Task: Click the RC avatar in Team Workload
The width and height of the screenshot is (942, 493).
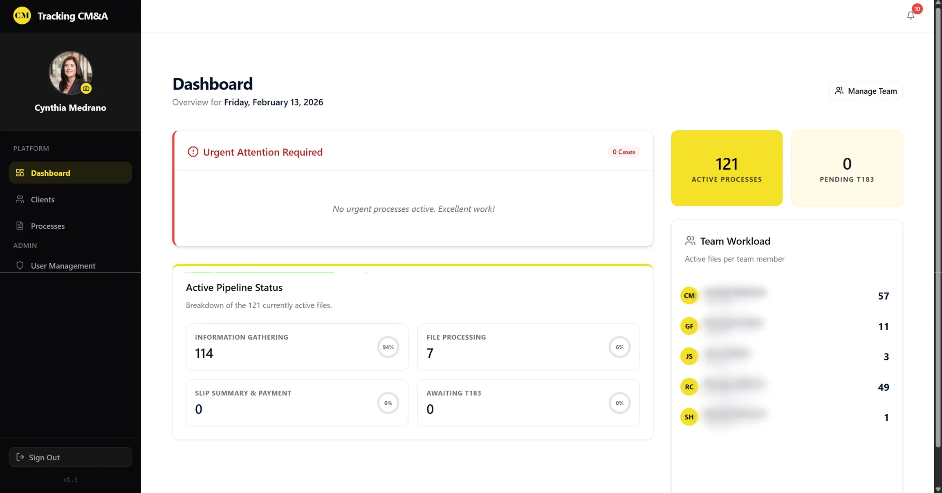Action: [x=689, y=387]
